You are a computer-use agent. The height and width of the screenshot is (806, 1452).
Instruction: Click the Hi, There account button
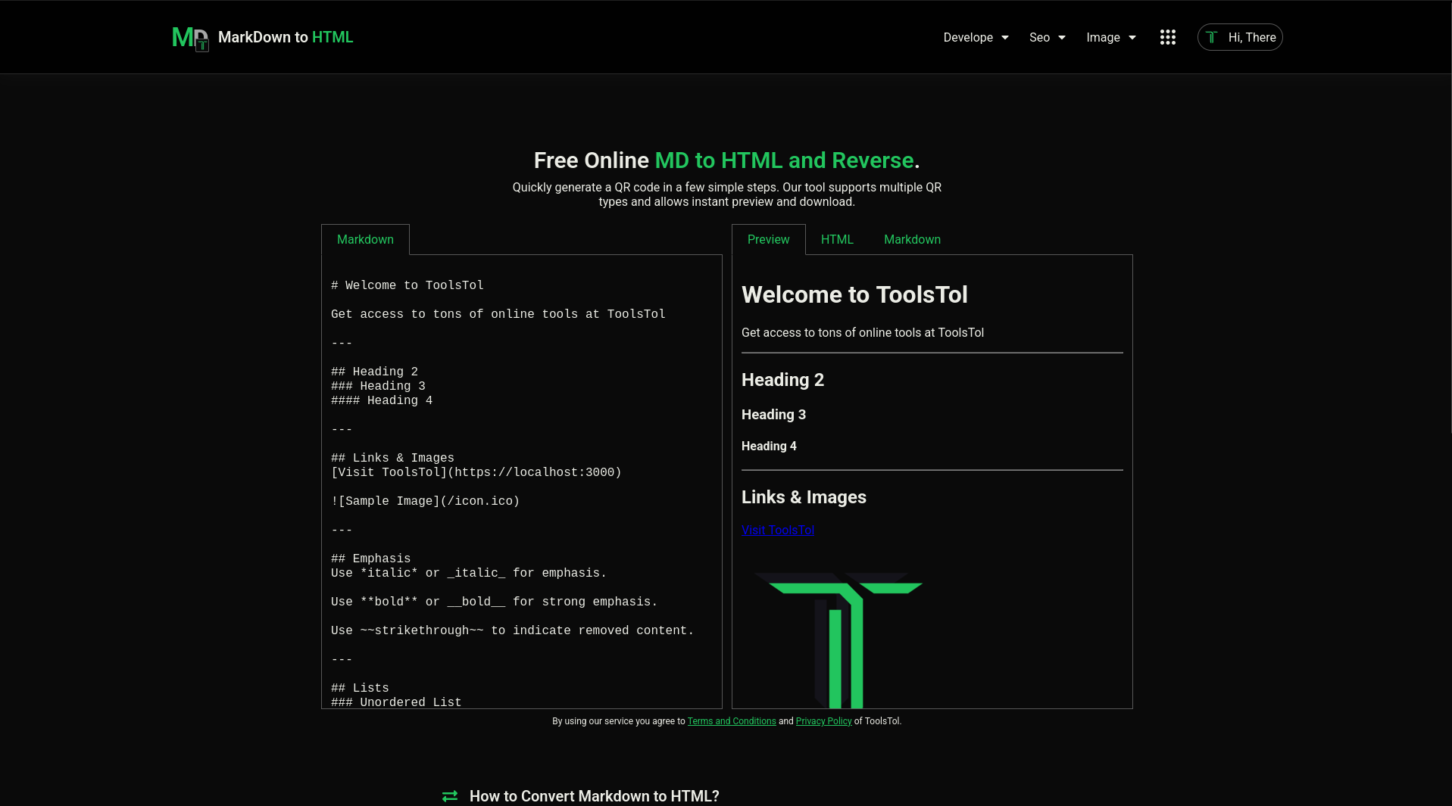(1251, 37)
